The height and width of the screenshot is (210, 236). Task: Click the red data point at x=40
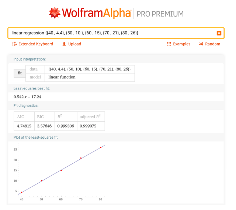pyautogui.click(x=22, y=193)
